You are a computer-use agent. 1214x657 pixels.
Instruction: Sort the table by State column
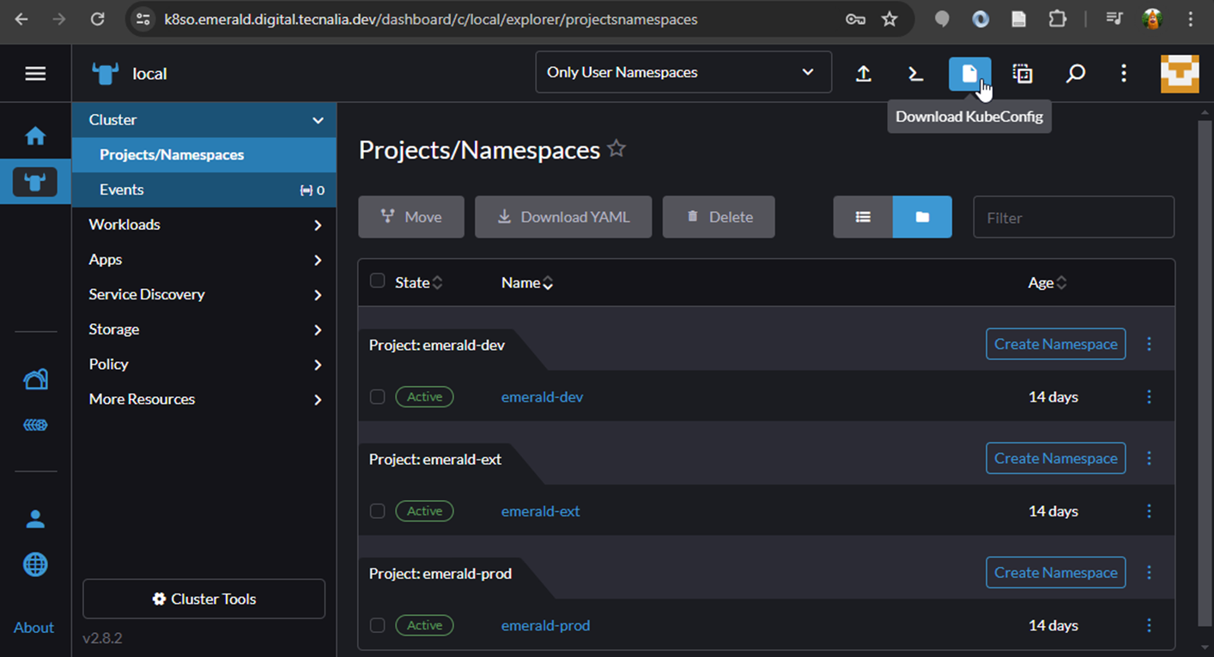[x=418, y=282]
